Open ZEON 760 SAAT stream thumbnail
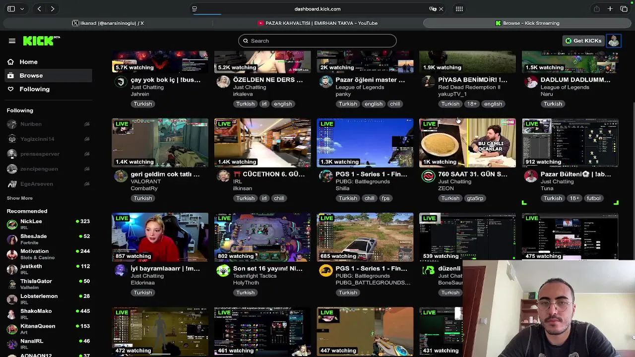The image size is (635, 357). [467, 143]
